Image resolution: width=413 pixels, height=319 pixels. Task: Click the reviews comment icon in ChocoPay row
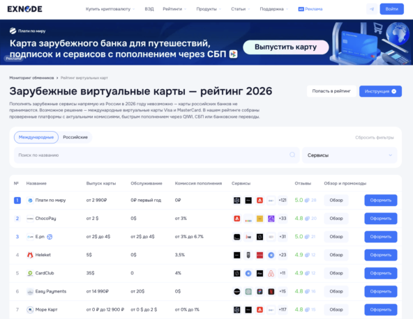tap(307, 219)
